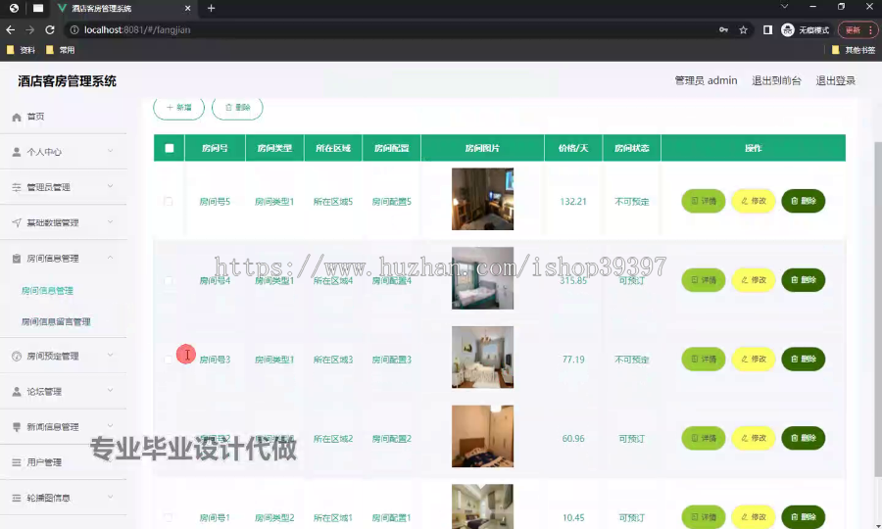Click the 新闻信息管理 monitor icon
The height and width of the screenshot is (529, 882).
pyautogui.click(x=17, y=427)
